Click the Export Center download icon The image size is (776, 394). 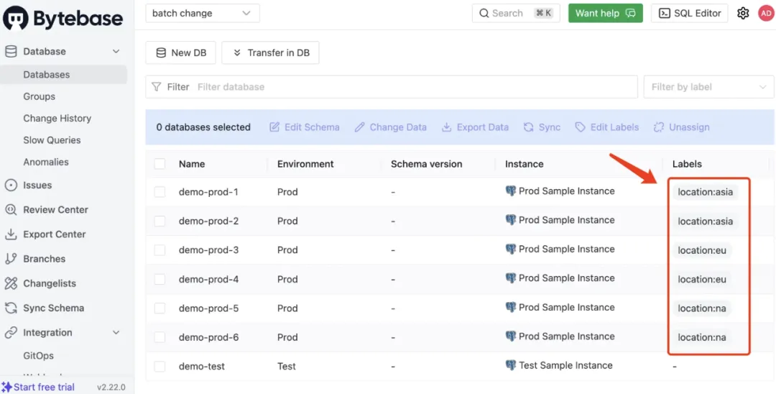pyautogui.click(x=11, y=234)
